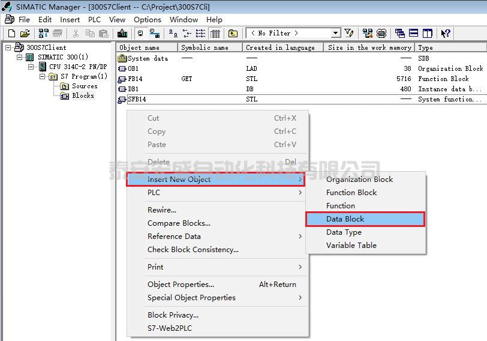The image size is (487, 341).
Task: Click the Accessible Nodes toolbar icon
Action: point(43,34)
